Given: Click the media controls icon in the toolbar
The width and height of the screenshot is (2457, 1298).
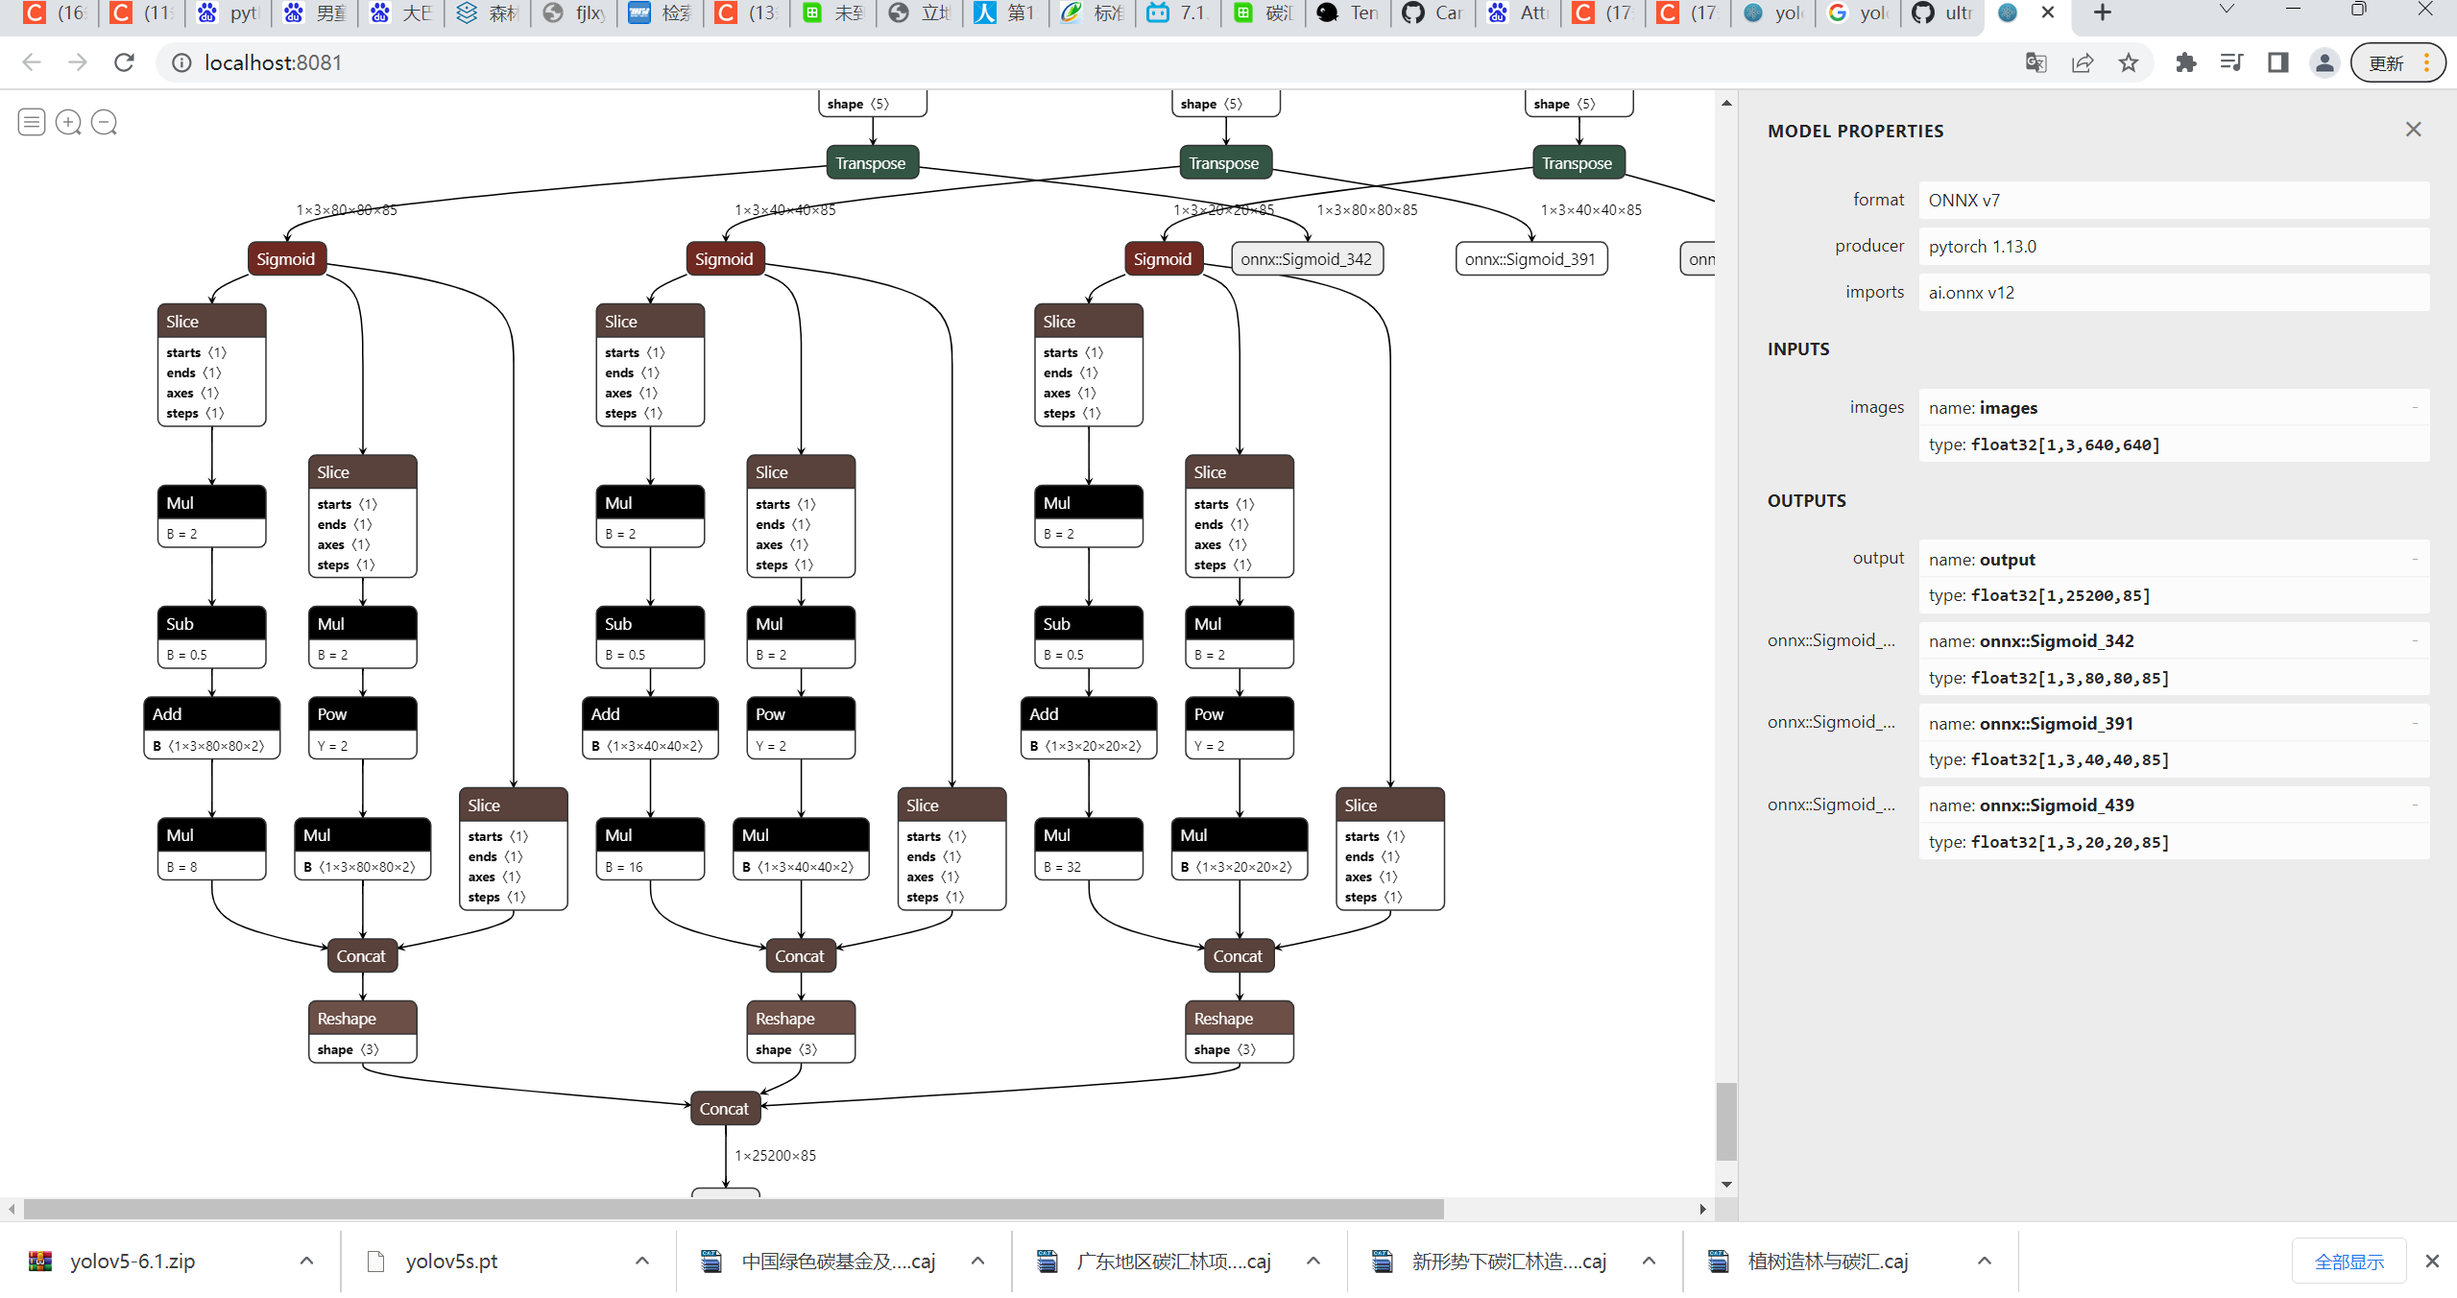Looking at the screenshot, I should 2231,62.
